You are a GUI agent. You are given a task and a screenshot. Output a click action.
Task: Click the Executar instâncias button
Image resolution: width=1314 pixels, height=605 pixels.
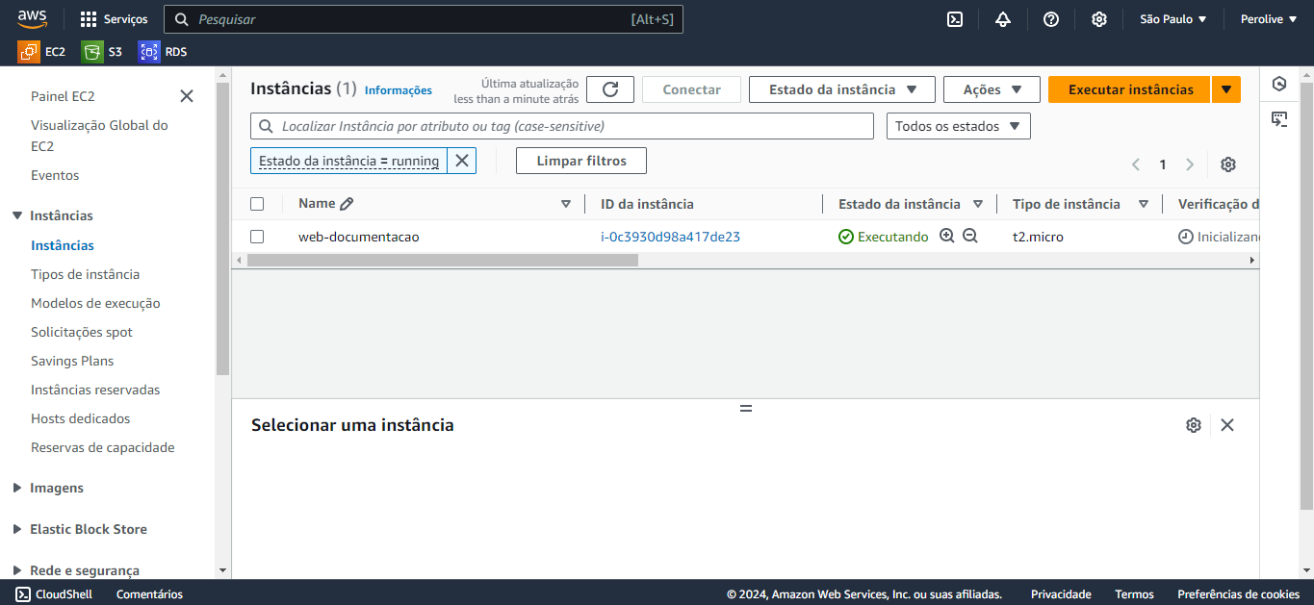click(x=1130, y=89)
